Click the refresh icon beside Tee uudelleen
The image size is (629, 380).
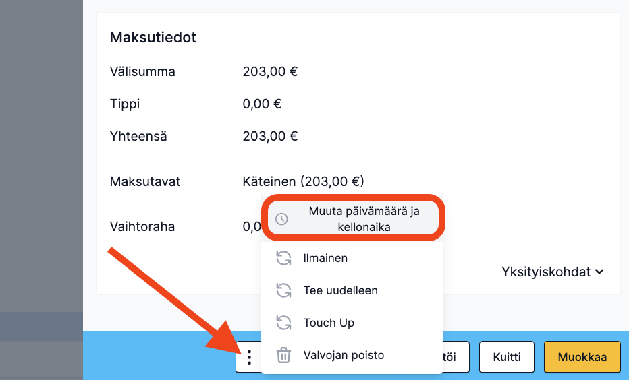point(283,290)
